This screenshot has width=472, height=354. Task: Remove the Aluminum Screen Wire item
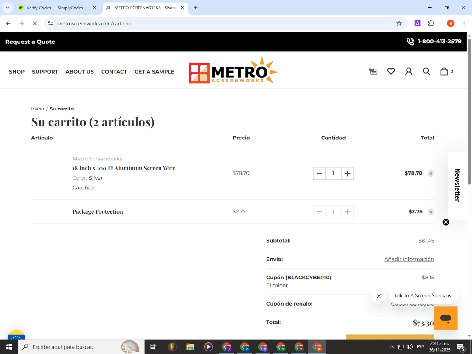pyautogui.click(x=431, y=173)
